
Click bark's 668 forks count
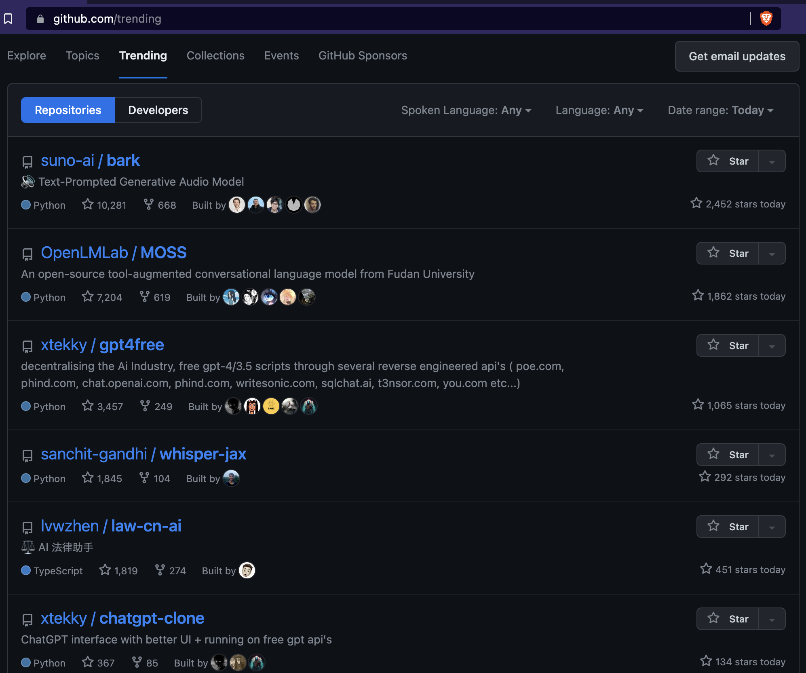coord(160,205)
